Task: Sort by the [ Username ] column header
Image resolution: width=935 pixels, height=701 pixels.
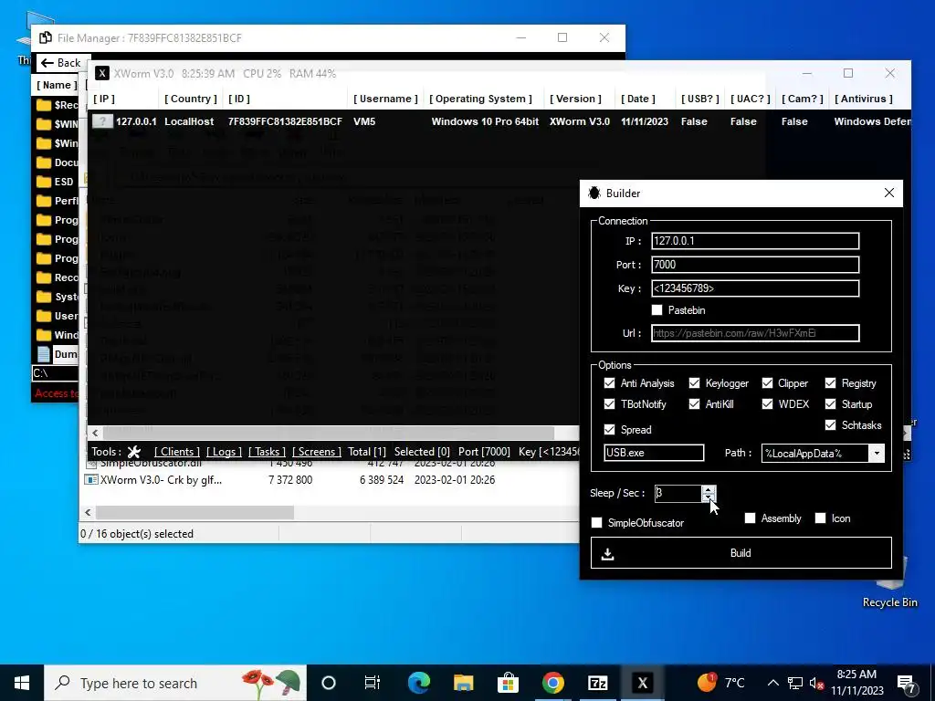Action: 385,99
